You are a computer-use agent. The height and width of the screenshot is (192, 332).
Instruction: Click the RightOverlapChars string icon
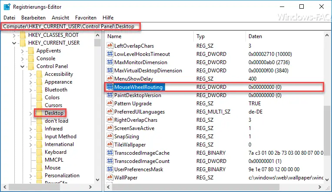(110, 120)
